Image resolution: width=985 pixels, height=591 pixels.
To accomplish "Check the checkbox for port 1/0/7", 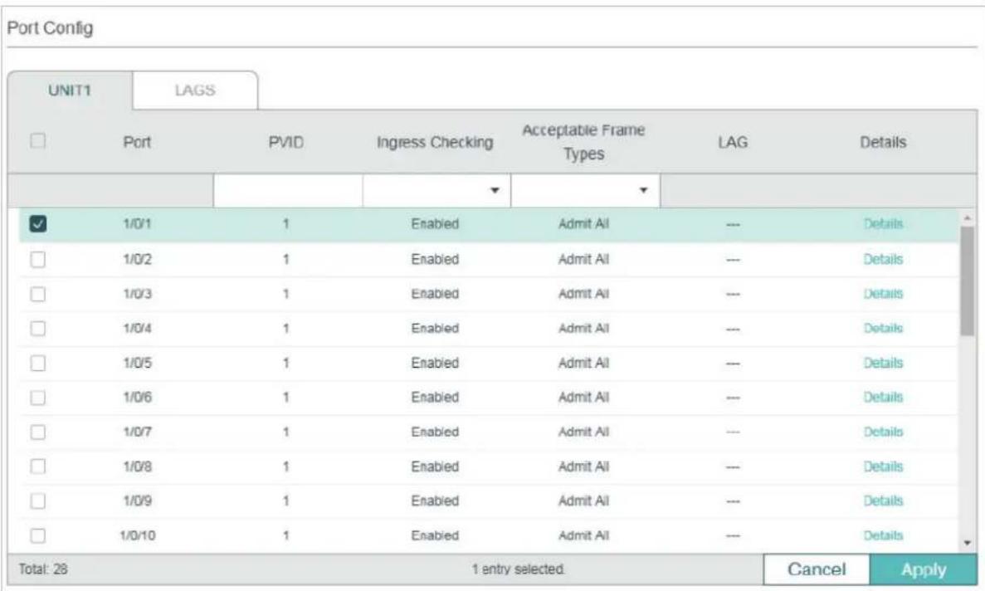I will [x=37, y=432].
